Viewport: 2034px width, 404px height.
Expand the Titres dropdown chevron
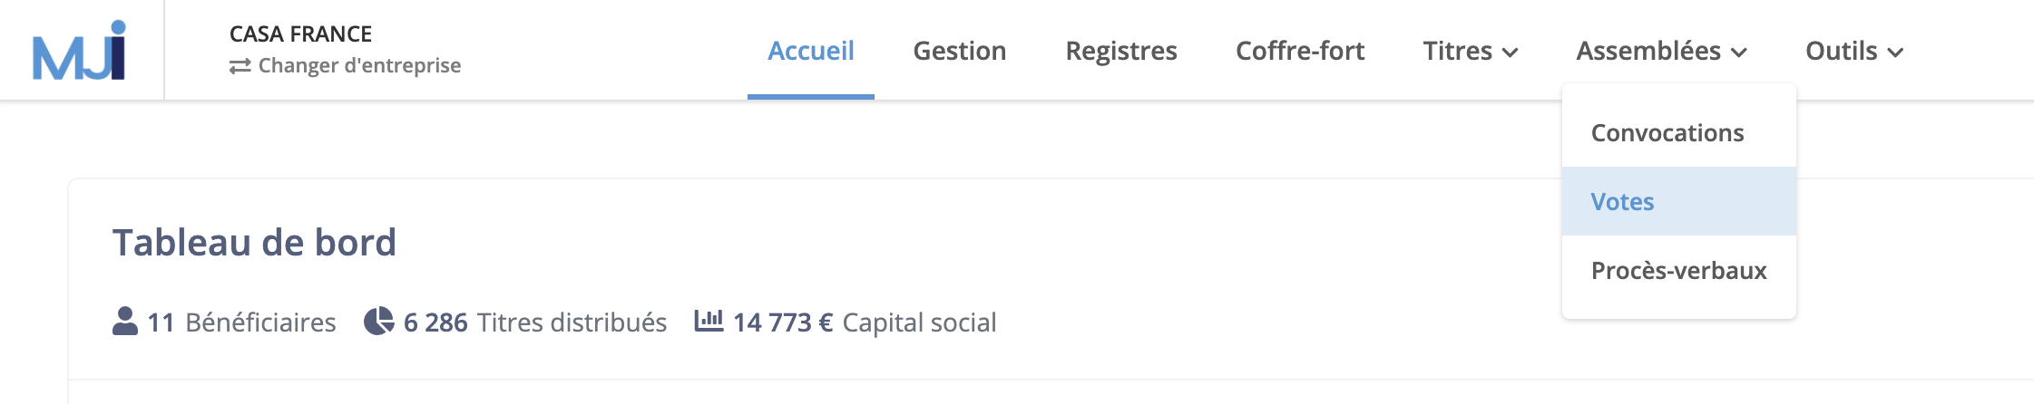point(1510,53)
